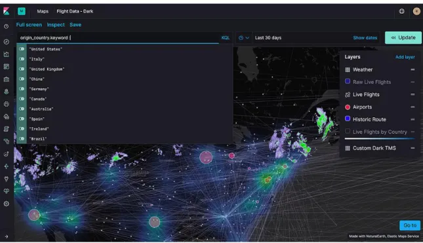Click the Update button
Viewport: 423px width, 243px height.
[x=403, y=38]
